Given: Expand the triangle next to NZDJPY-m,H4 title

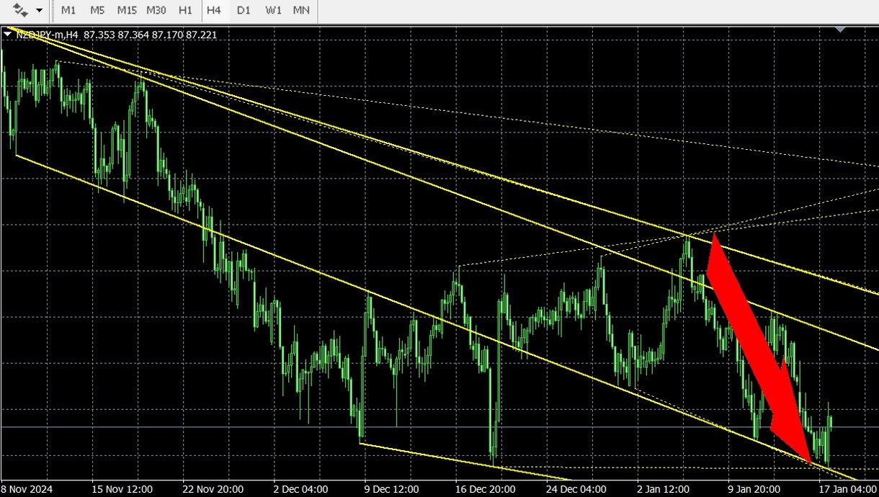Looking at the screenshot, I should [6, 33].
